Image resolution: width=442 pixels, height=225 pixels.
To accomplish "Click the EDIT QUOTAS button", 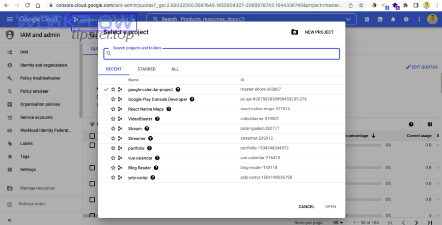I will click(x=422, y=67).
